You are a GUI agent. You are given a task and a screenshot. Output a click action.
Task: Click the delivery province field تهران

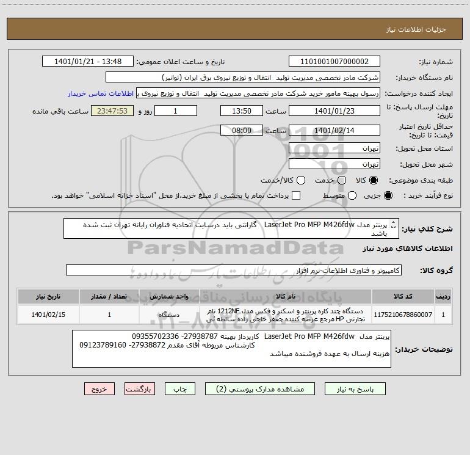[x=334, y=148]
